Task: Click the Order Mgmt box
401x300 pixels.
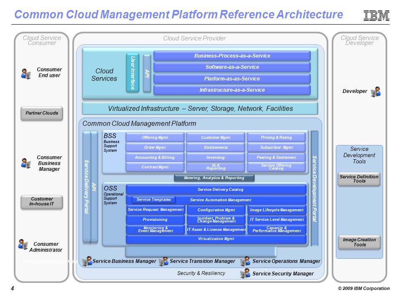Action: pyautogui.click(x=155, y=147)
